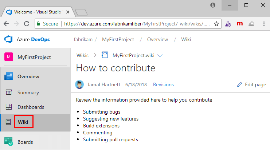Screen dimensions: 270x150
Task: Switch to the Welcome - Visual Studio tab
Action: (36, 12)
